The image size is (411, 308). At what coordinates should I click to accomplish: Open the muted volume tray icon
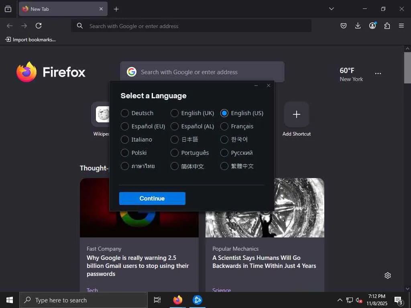[x=359, y=300]
